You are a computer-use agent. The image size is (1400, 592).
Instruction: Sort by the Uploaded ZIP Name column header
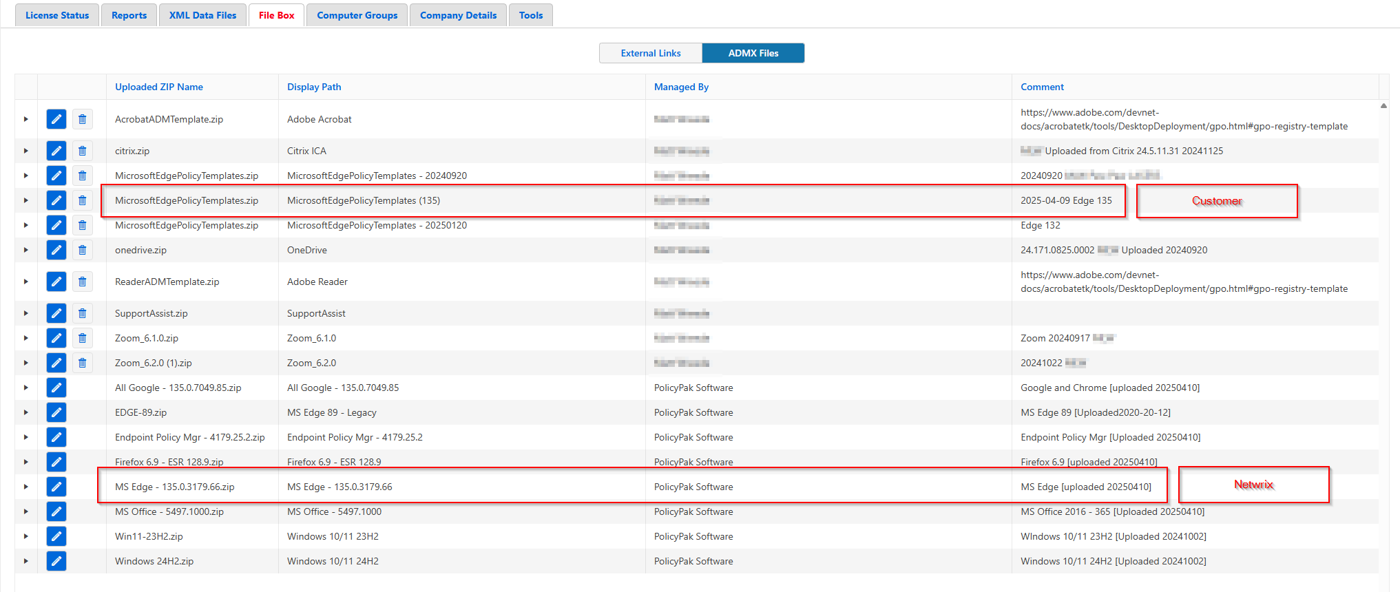[x=159, y=87]
